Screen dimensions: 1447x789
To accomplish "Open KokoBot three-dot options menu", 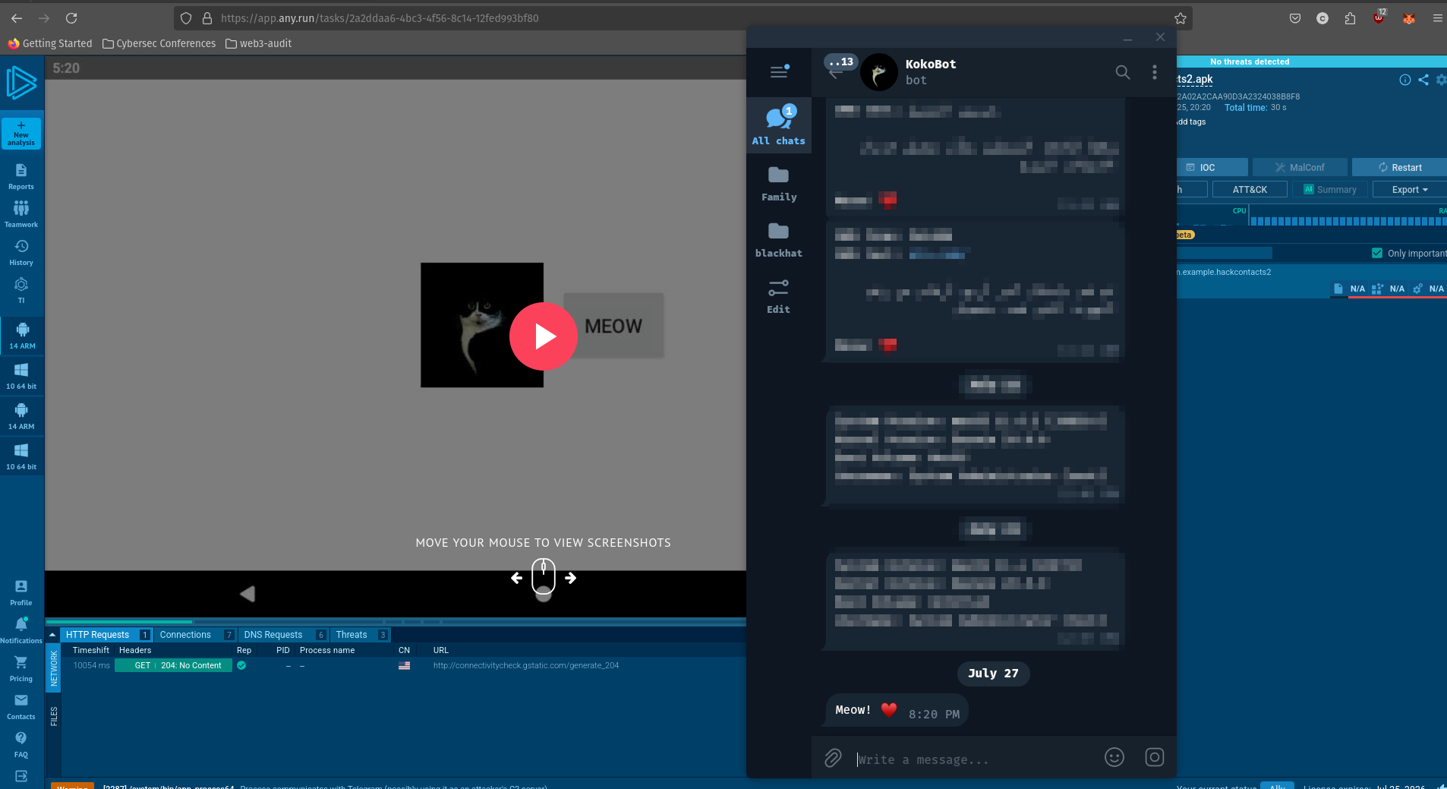I will 1154,72.
